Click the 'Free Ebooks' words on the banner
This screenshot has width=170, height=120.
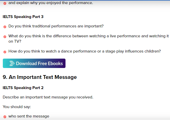pos(50,63)
